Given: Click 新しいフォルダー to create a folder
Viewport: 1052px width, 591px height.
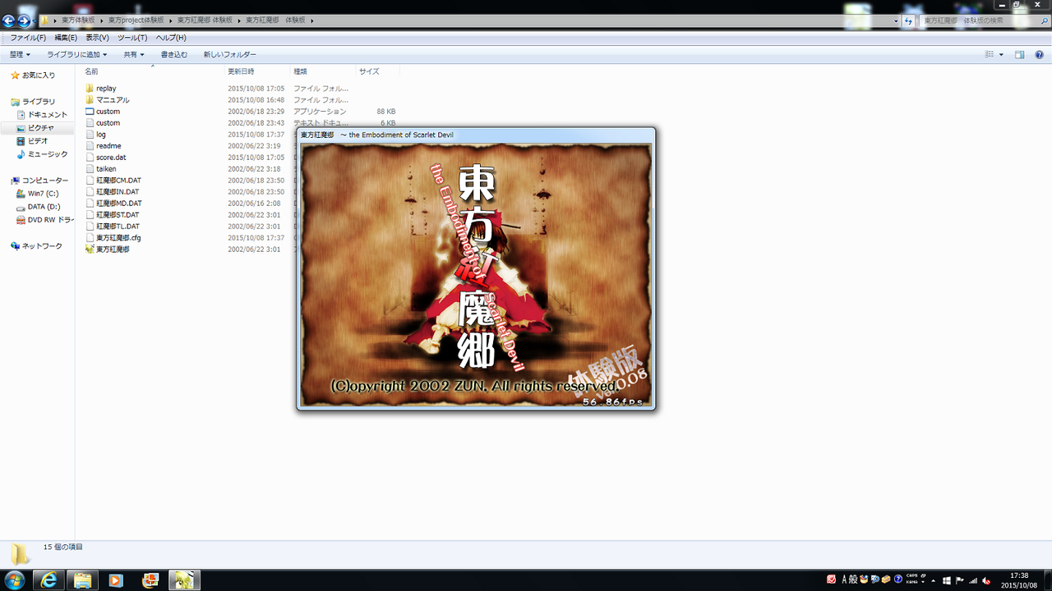Looking at the screenshot, I should pos(230,54).
